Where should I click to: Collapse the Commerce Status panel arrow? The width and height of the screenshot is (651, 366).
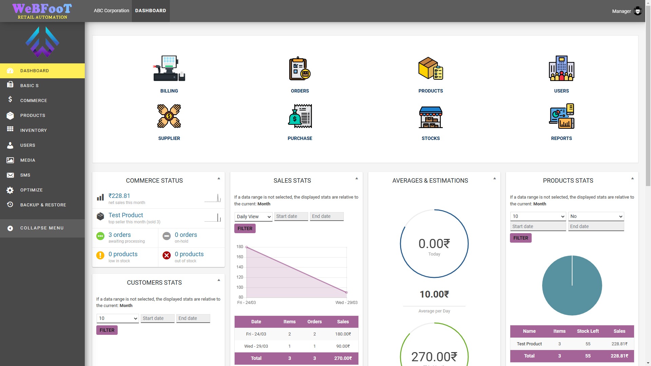[219, 178]
